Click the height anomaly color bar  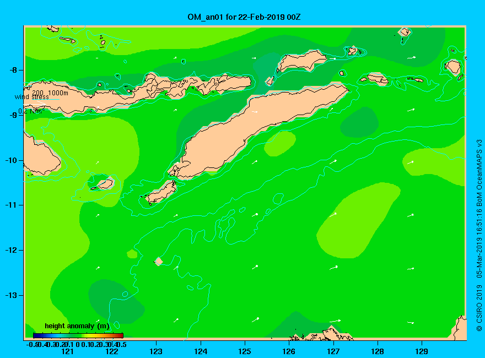click(78, 336)
